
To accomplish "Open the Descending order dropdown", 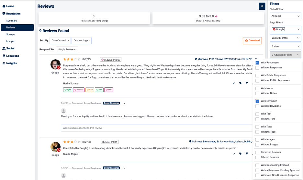I will pyautogui.click(x=81, y=41).
